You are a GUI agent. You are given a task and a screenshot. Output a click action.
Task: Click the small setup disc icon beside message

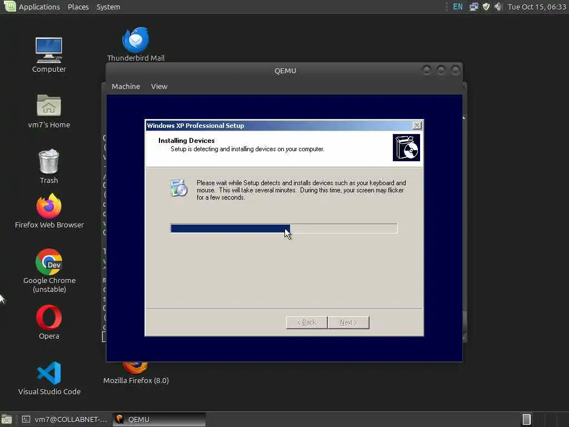click(178, 188)
